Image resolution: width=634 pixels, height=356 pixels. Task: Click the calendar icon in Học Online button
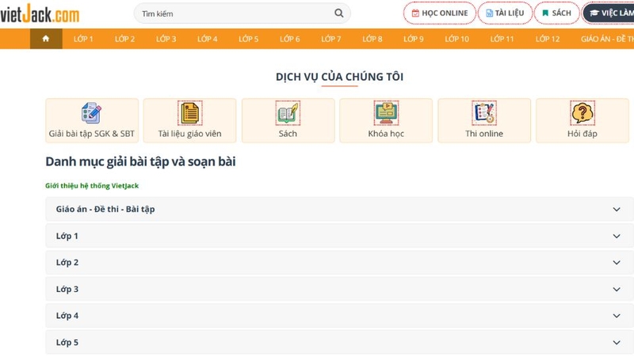[x=415, y=13]
